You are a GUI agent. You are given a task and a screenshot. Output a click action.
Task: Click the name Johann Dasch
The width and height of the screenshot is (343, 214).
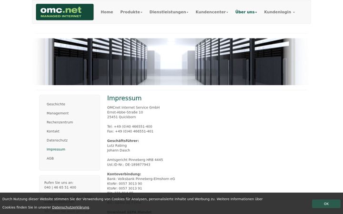pos(118,150)
